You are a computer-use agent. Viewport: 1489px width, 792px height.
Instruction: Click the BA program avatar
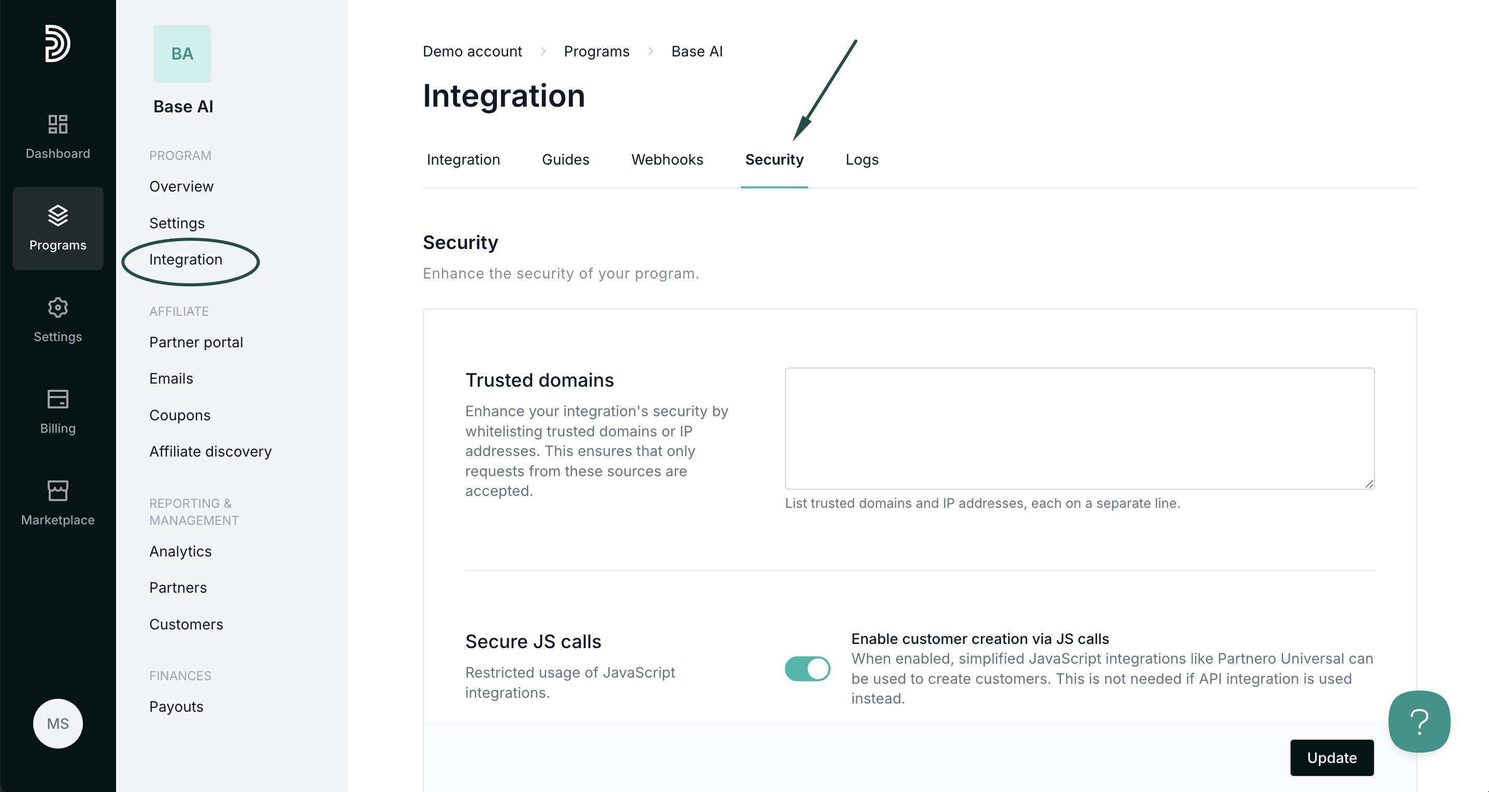[182, 54]
